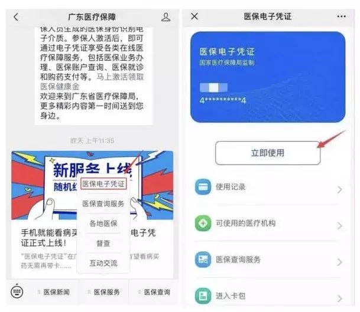The image size is (360, 312).
Task: Click the 立即使用 button
Action: click(x=268, y=153)
